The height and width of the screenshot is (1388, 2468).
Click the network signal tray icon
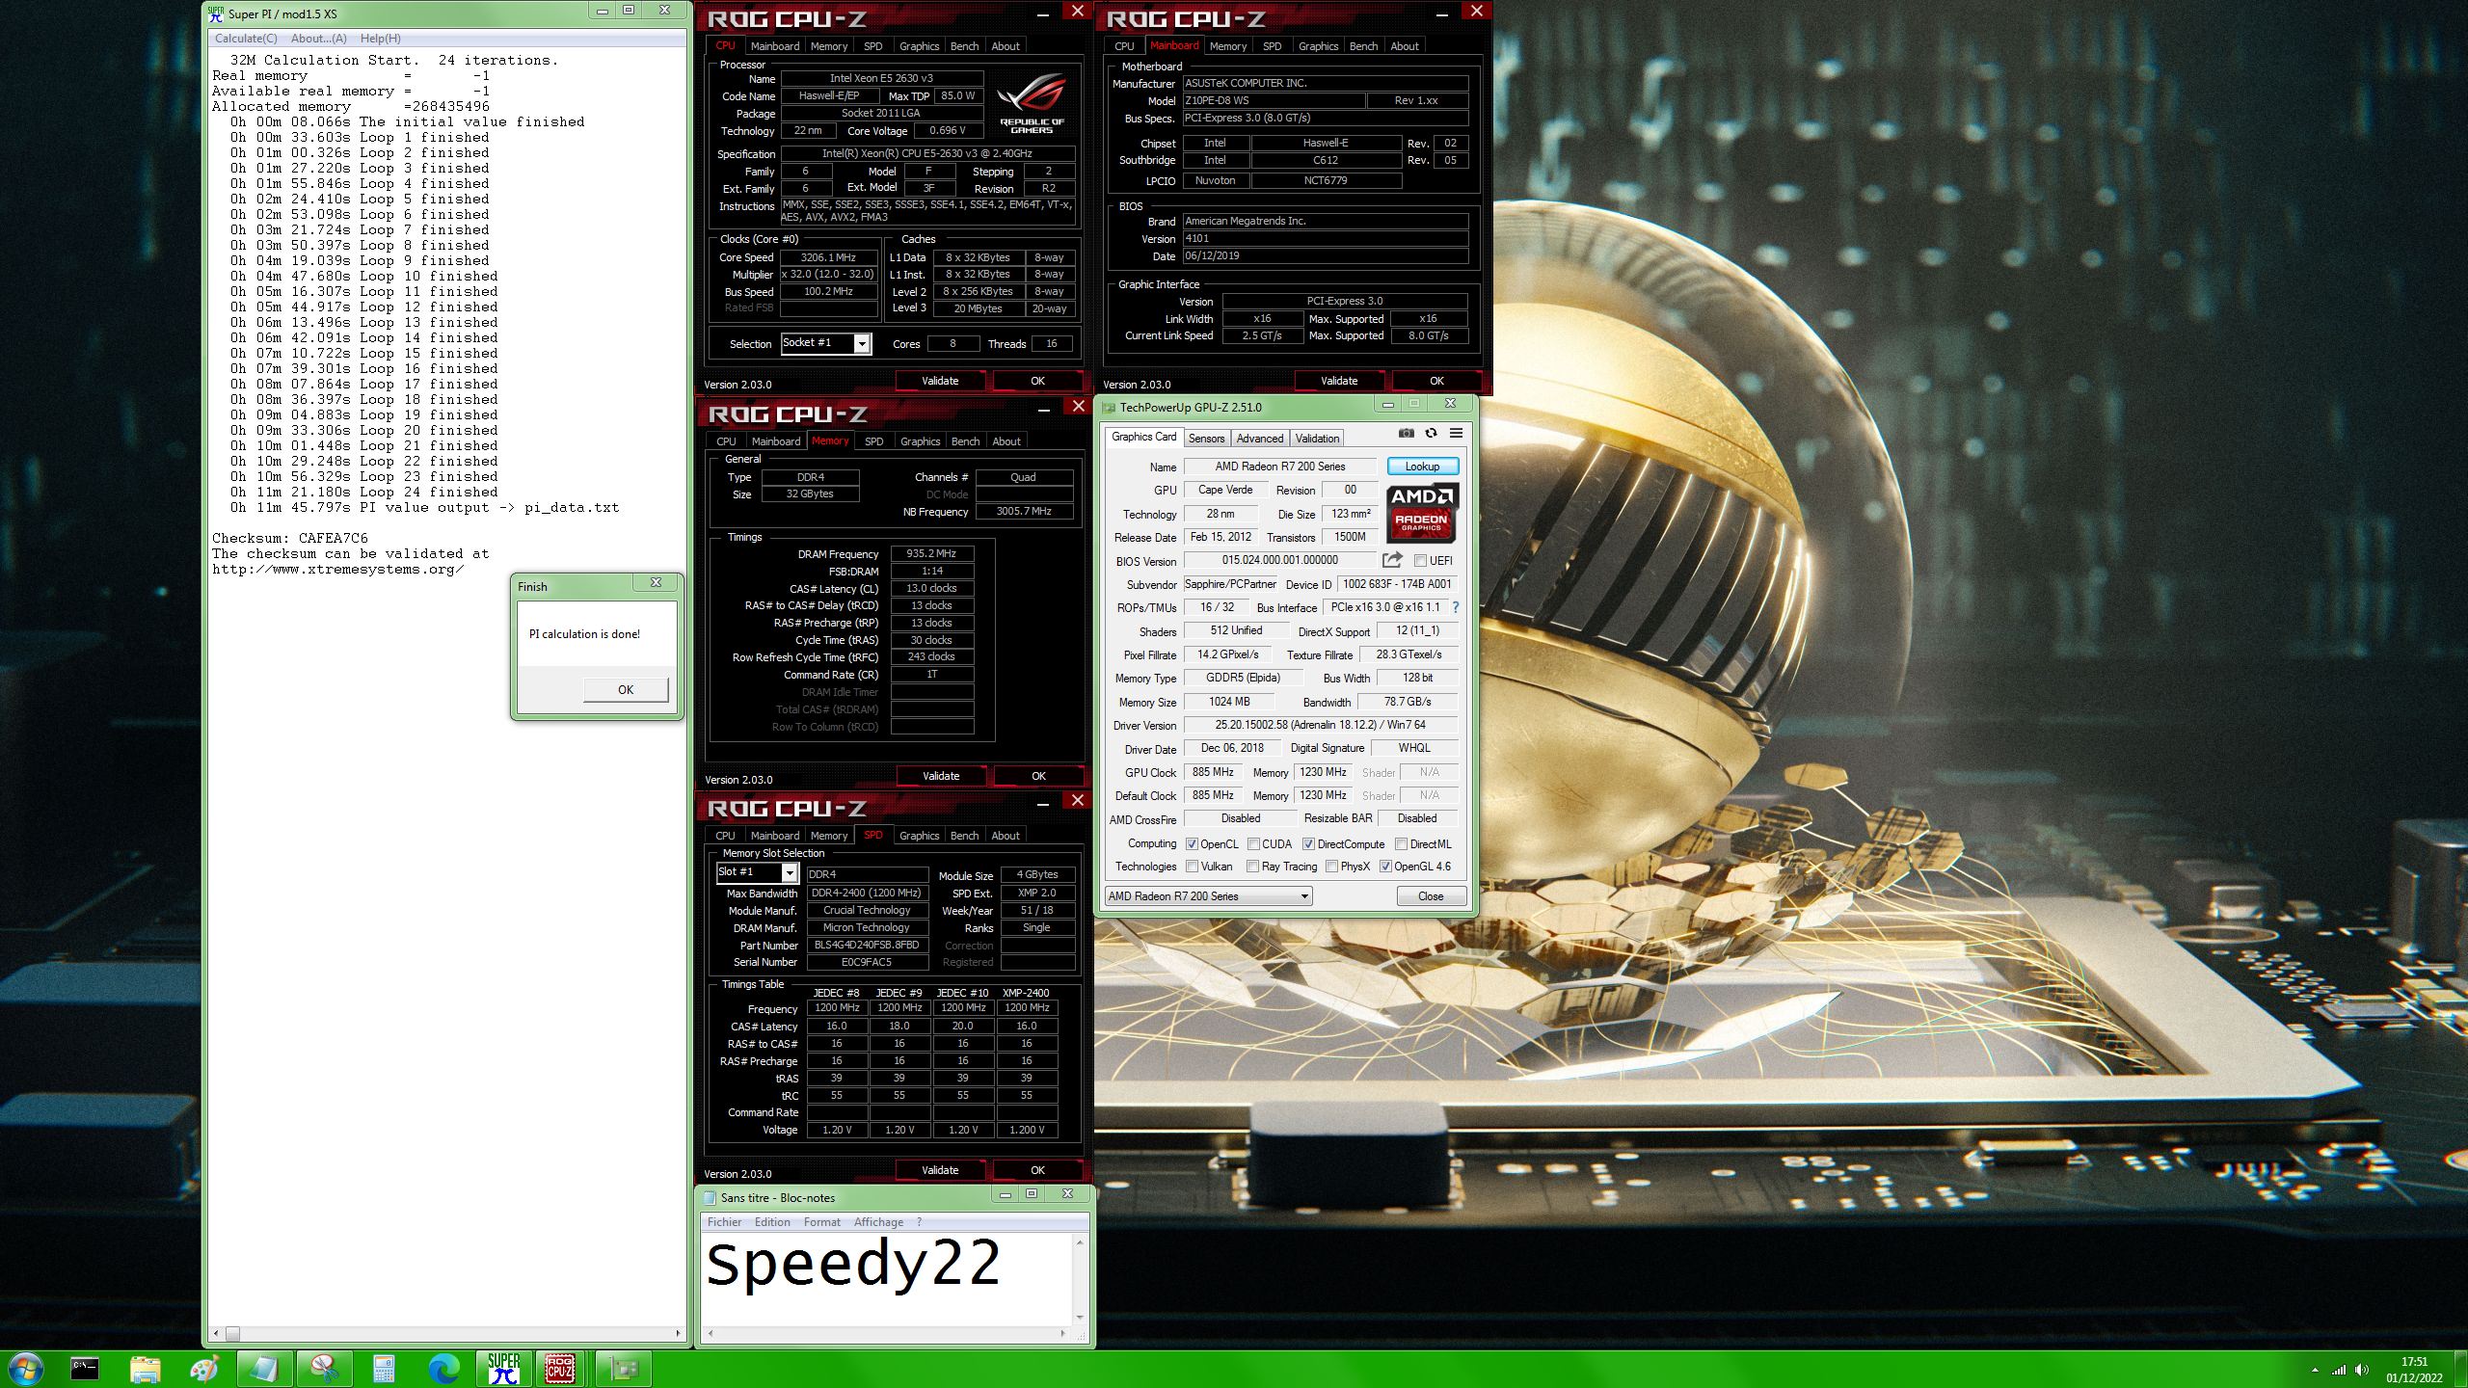[x=2338, y=1370]
